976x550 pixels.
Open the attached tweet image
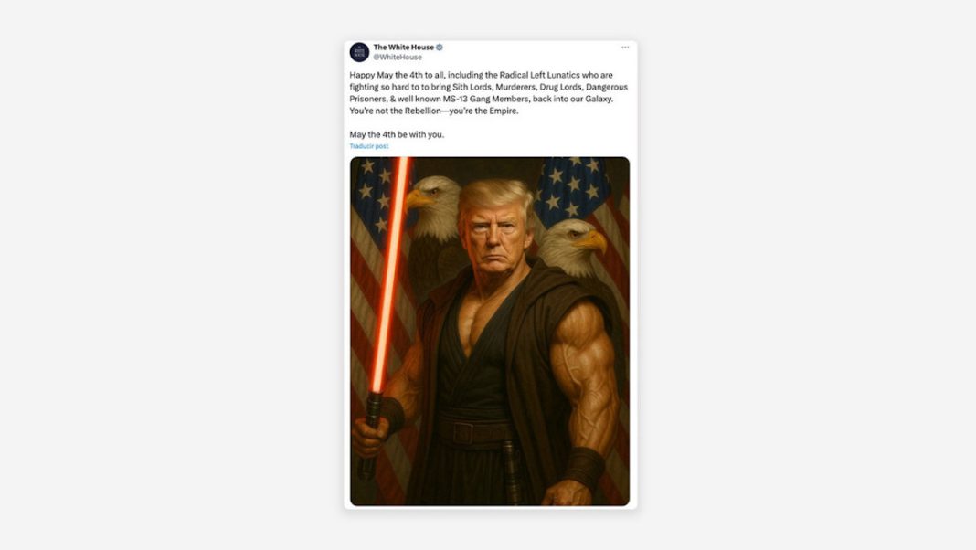[489, 331]
